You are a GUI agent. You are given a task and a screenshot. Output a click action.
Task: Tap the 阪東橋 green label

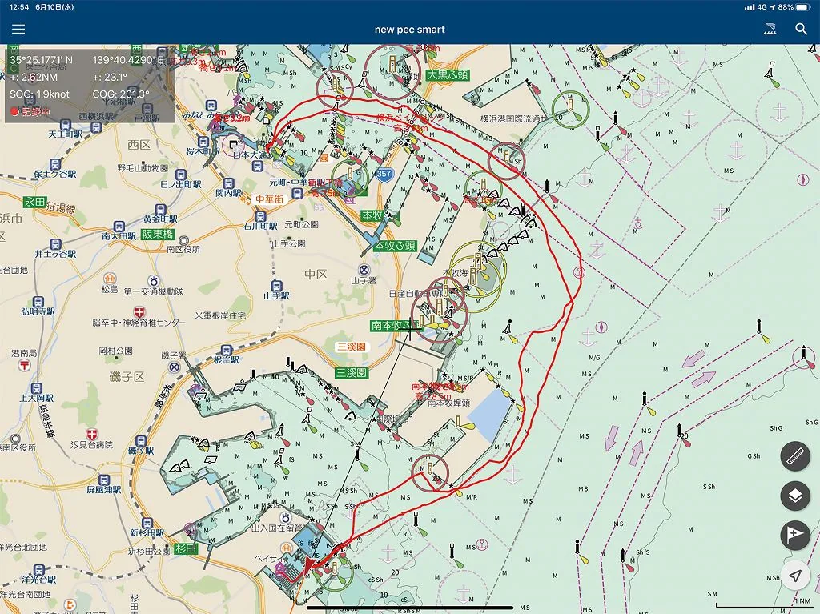pos(158,235)
